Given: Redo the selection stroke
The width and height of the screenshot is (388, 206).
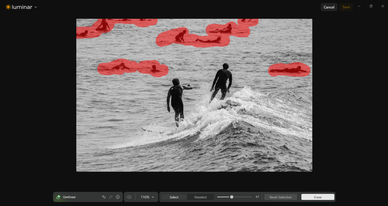Looking at the screenshot, I should coord(111,197).
